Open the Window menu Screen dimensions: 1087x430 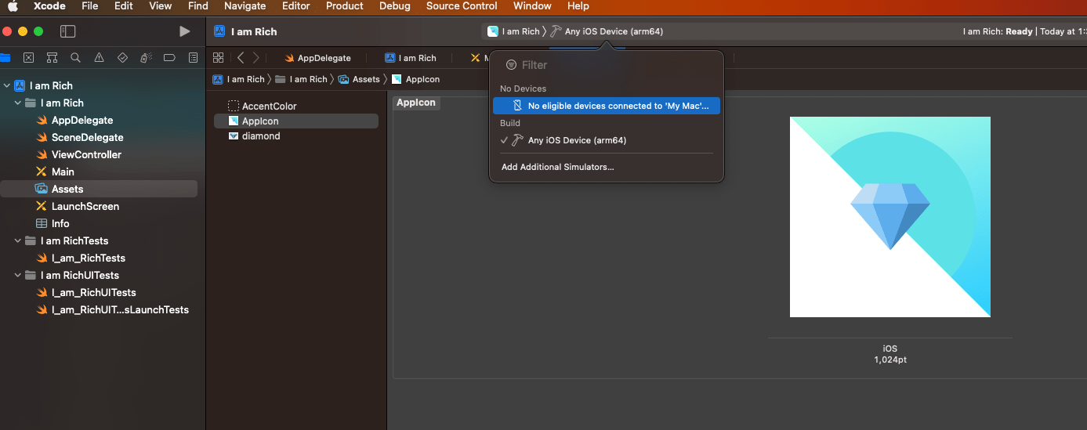tap(532, 6)
